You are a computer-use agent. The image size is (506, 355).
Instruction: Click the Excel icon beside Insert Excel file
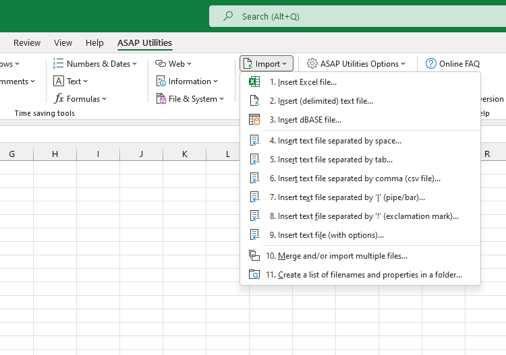254,82
